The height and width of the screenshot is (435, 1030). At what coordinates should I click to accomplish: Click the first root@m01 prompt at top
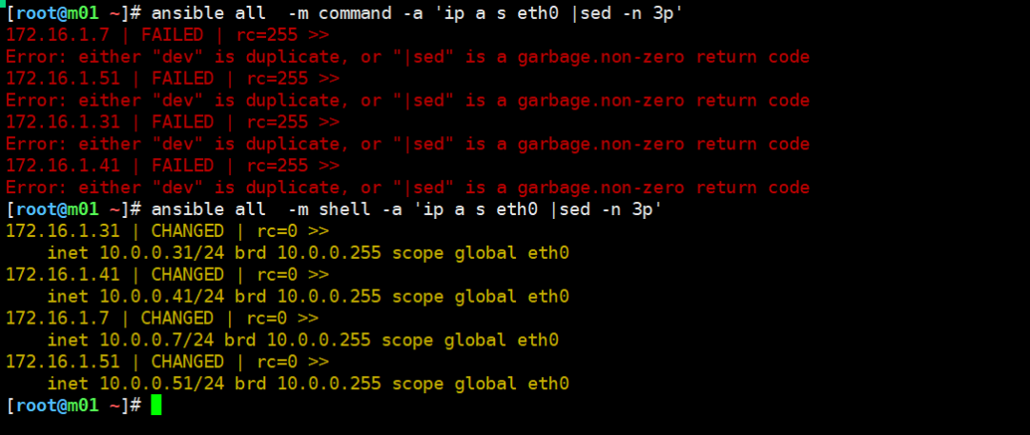coord(73,13)
